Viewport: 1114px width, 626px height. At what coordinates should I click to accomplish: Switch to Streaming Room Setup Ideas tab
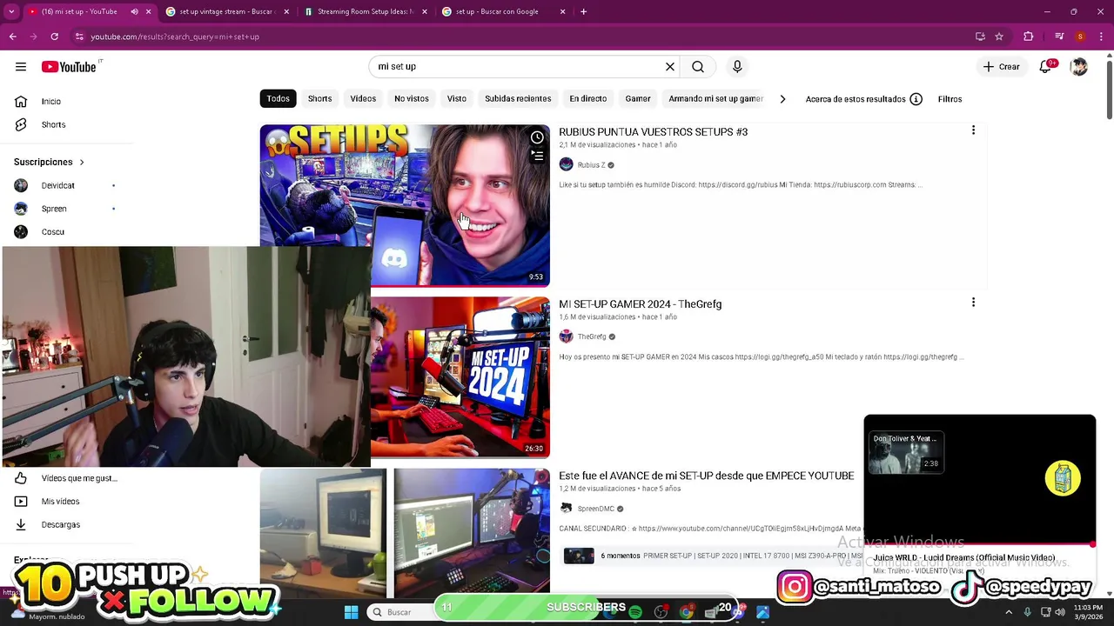click(364, 11)
